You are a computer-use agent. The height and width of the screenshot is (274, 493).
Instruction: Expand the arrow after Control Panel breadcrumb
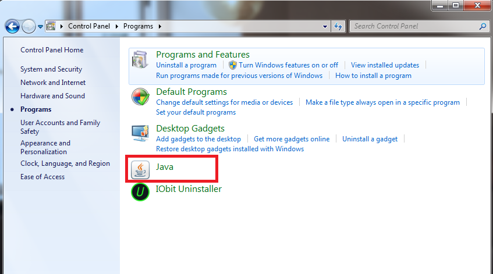[116, 26]
